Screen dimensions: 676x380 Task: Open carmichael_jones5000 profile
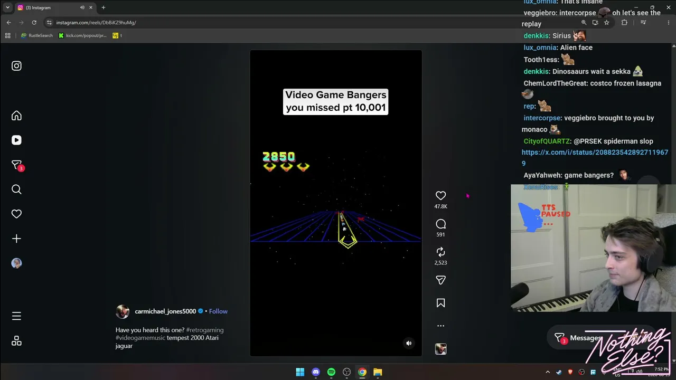[x=165, y=311]
